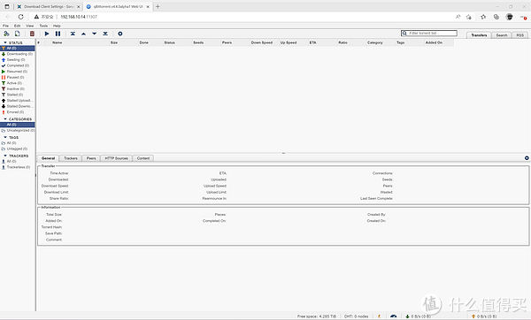The width and height of the screenshot is (531, 320).
Task: Click the red Delete torrent icon
Action: [32, 34]
